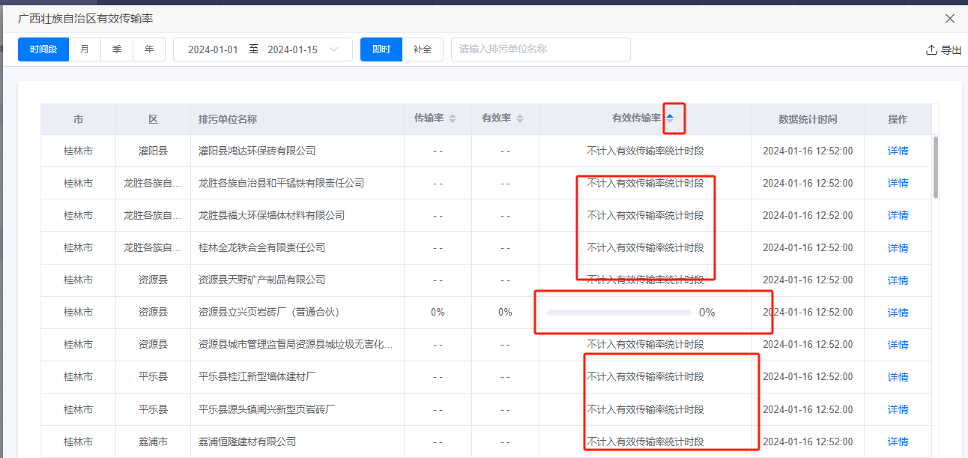
Task: Click the 灌阳县 district cell
Action: [x=153, y=151]
